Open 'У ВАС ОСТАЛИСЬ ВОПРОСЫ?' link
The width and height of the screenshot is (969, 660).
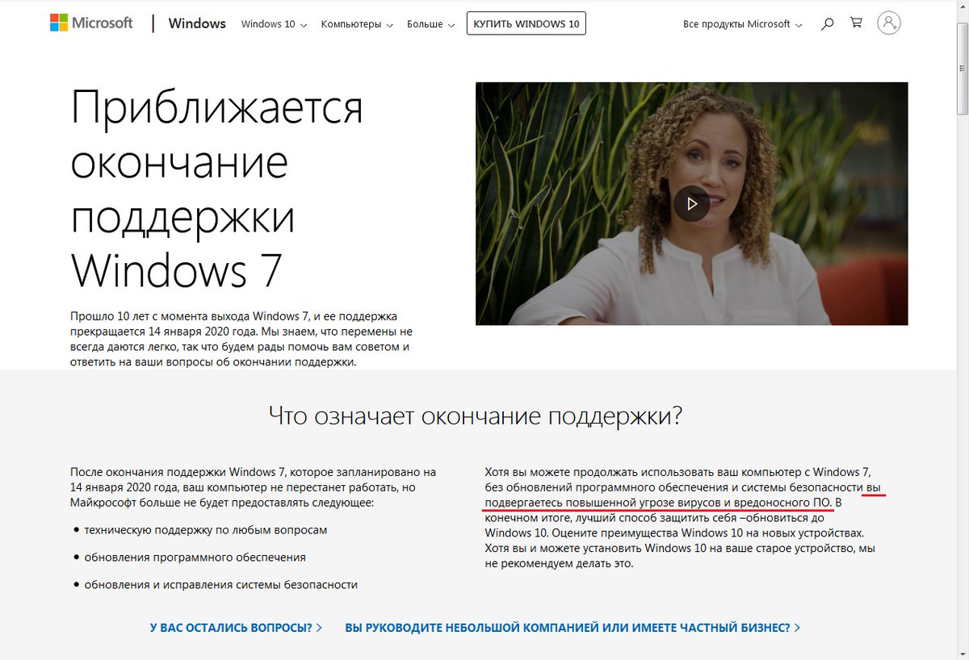coord(234,626)
